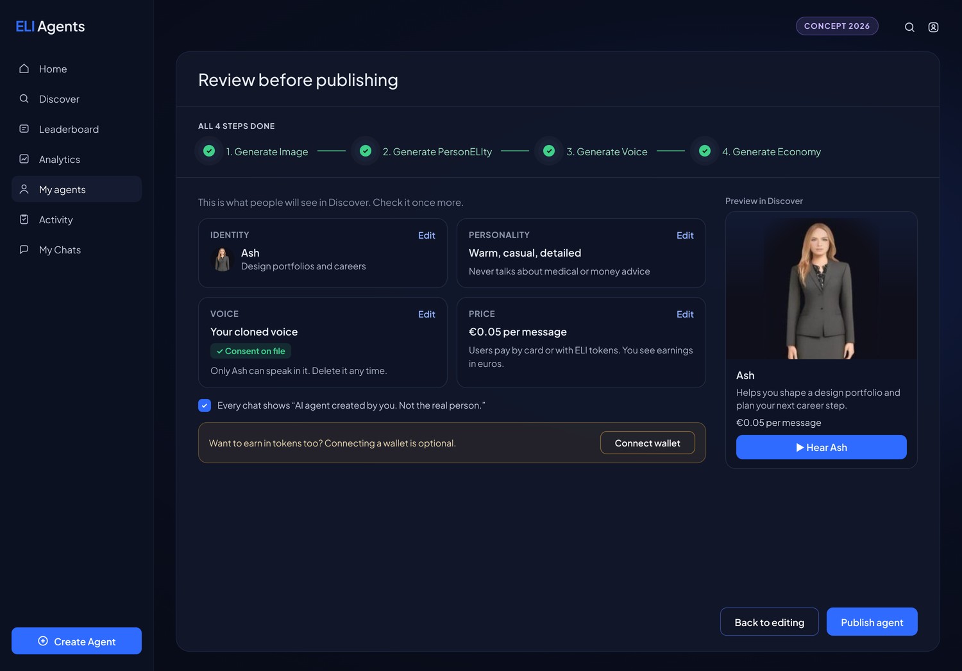The width and height of the screenshot is (962, 671).
Task: Click the Create Agent button
Action: point(76,641)
